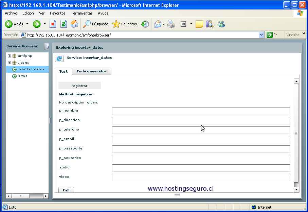The width and height of the screenshot is (308, 212).
Task: Click the audio input field
Action: click(x=201, y=168)
